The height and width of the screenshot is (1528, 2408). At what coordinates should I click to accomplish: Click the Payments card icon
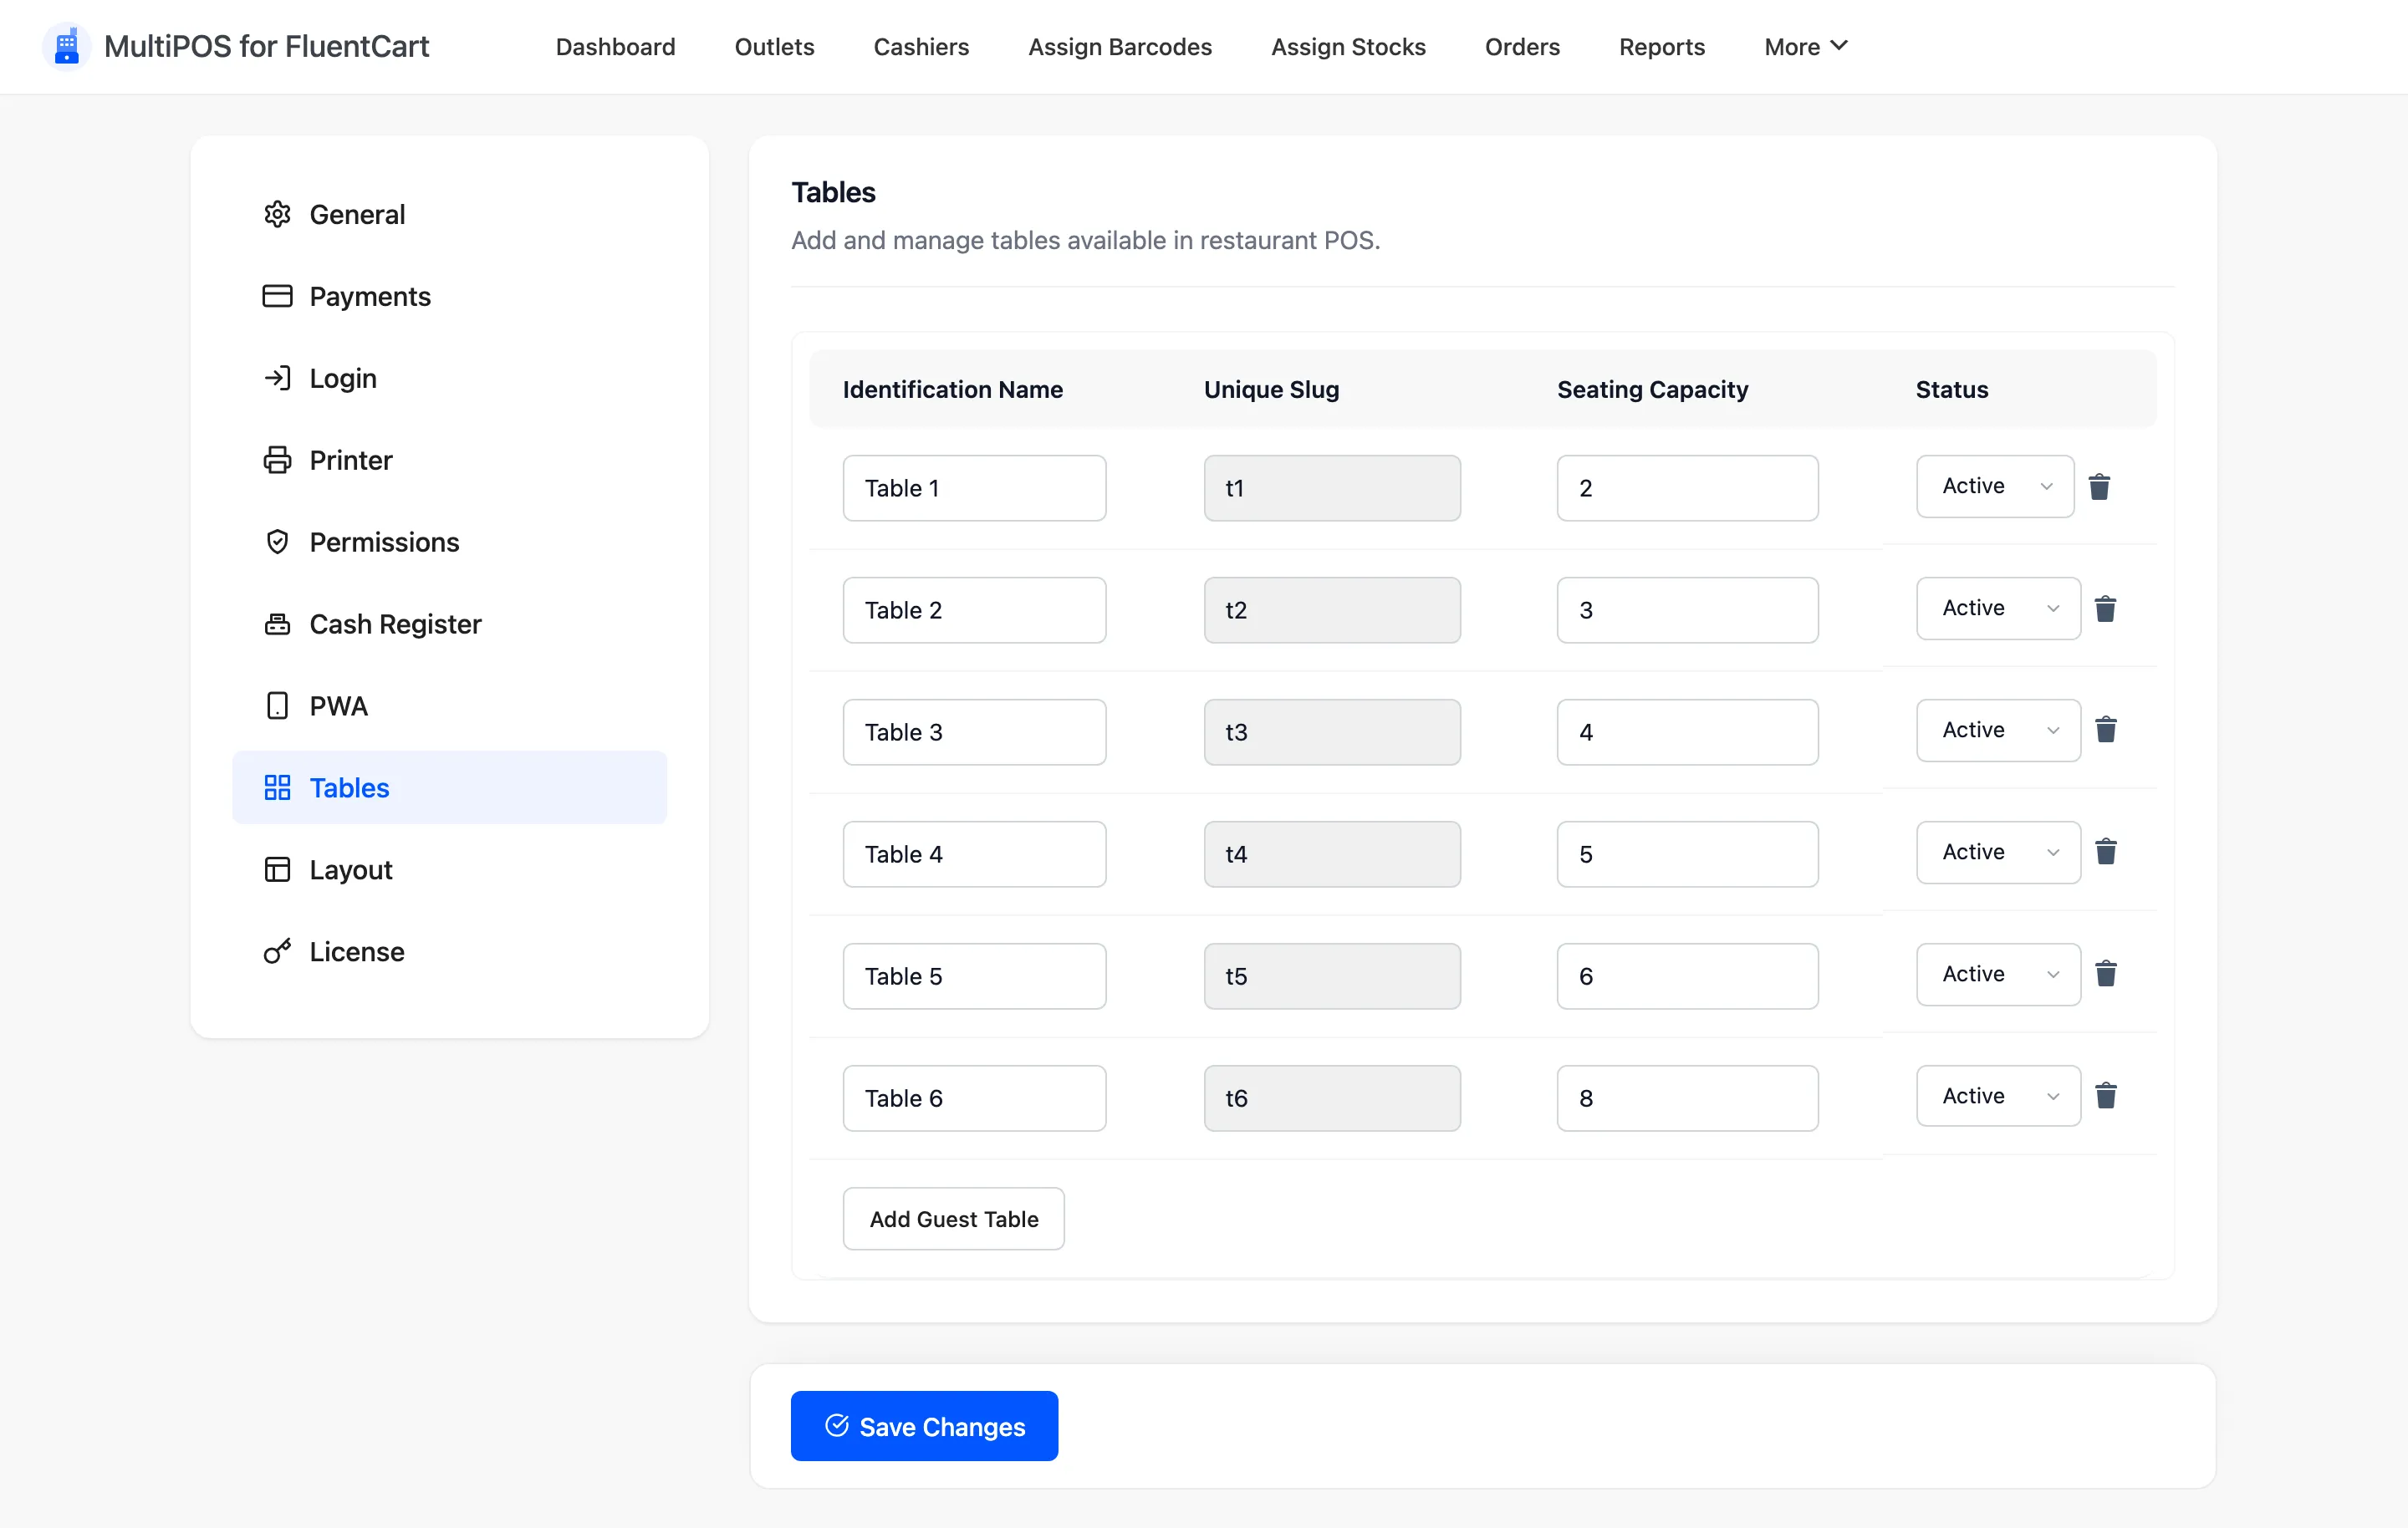click(x=277, y=296)
